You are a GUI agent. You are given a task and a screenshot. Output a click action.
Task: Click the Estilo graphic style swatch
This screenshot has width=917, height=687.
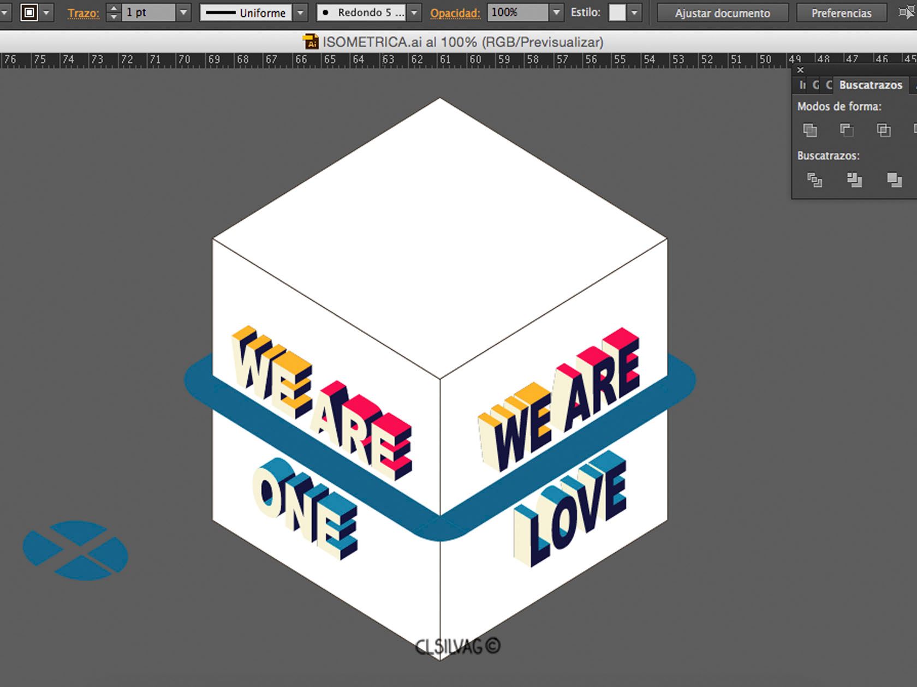[617, 12]
